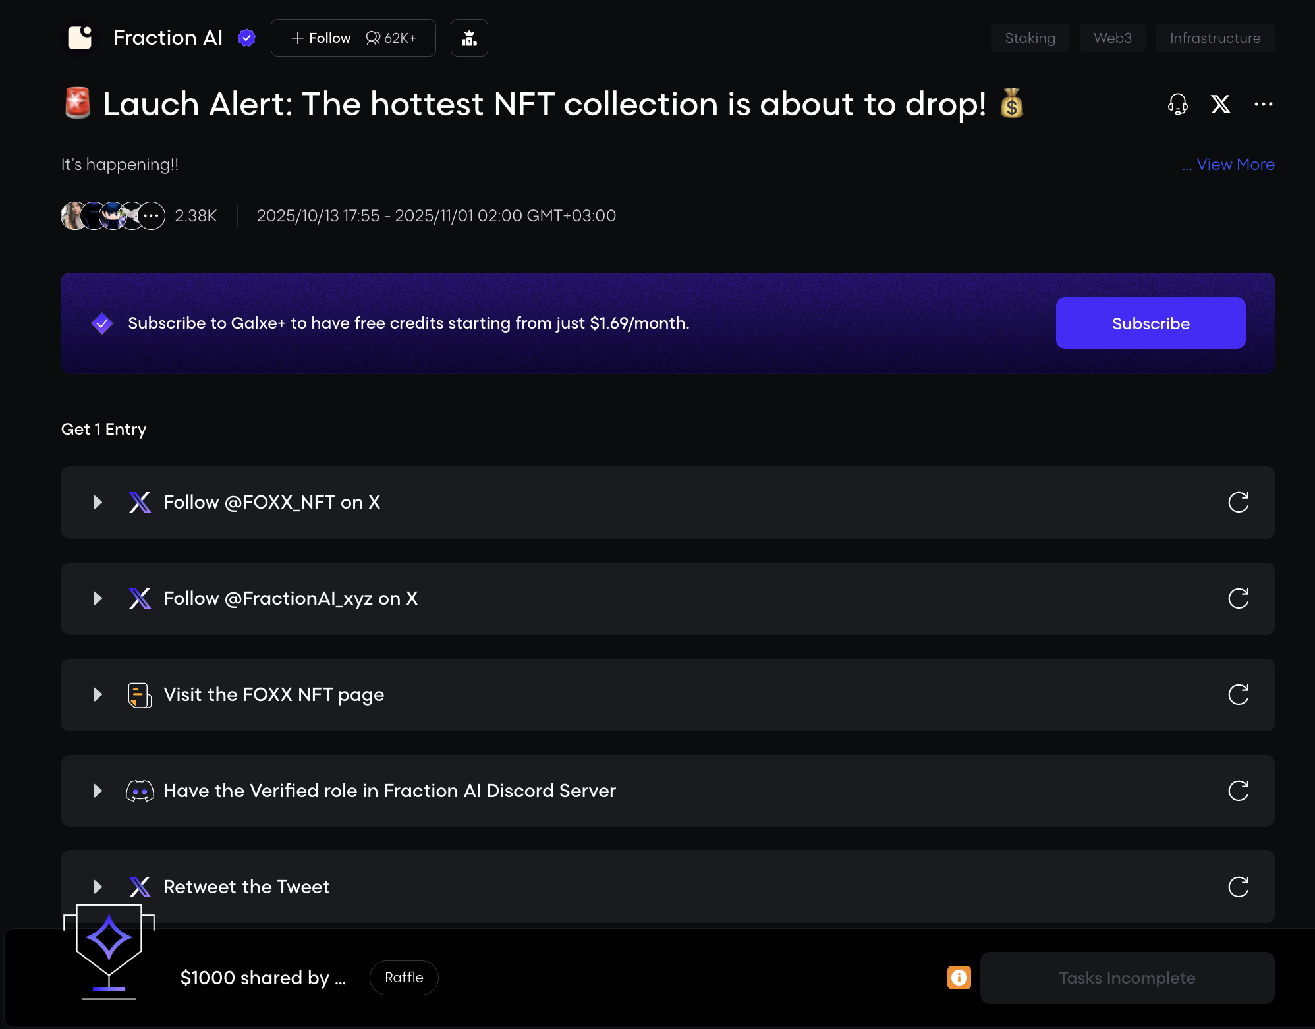The image size is (1315, 1029).
Task: Expand the Visit the FOXX NFT page task
Action: click(98, 695)
